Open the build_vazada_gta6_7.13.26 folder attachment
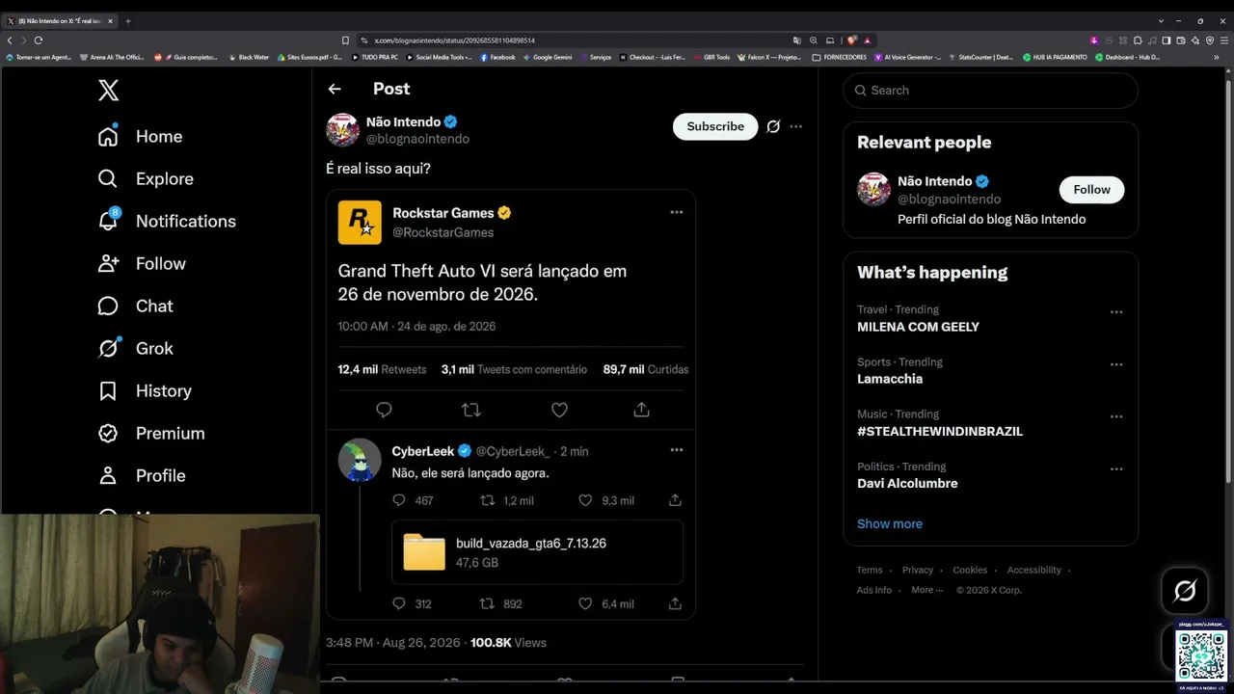 (x=537, y=552)
